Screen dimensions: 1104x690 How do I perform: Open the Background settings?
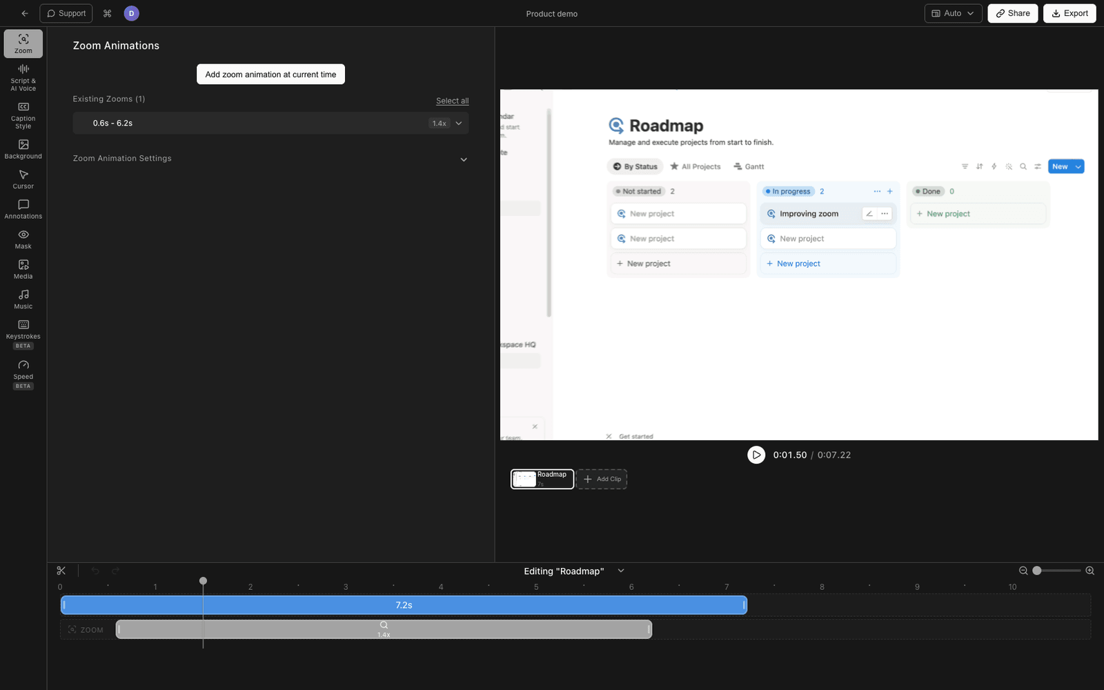pos(23,149)
